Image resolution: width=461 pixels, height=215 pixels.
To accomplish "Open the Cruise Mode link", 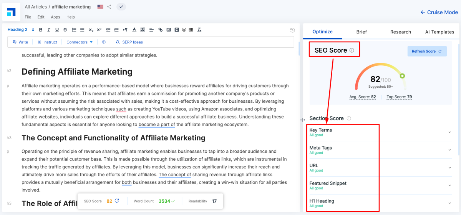I will (439, 12).
